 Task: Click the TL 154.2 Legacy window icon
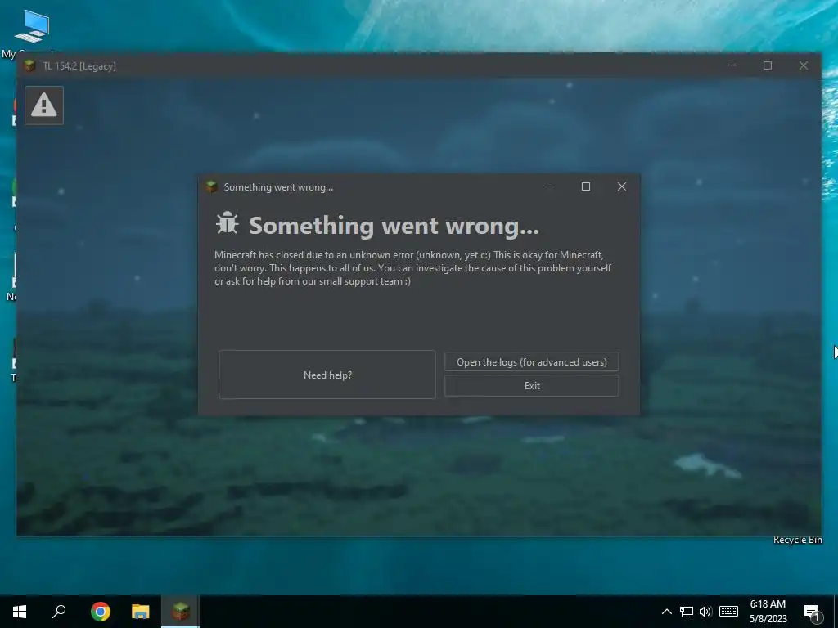tap(30, 65)
